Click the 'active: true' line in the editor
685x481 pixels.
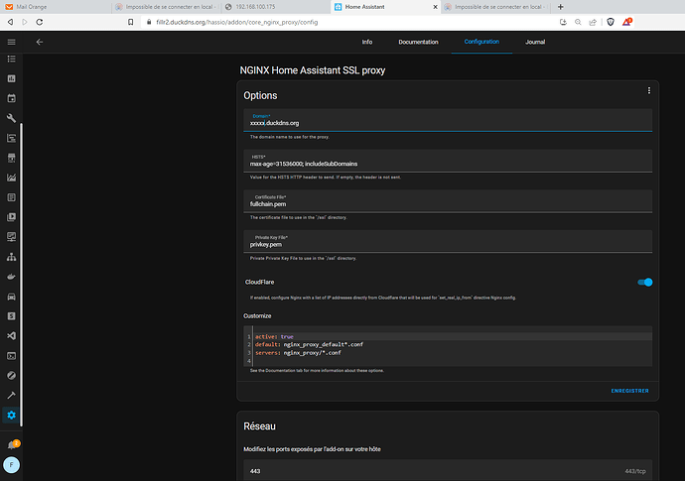point(274,336)
